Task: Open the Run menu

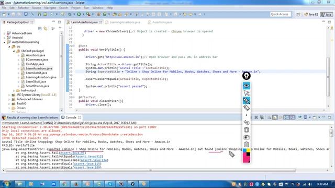Action: coord(86,8)
